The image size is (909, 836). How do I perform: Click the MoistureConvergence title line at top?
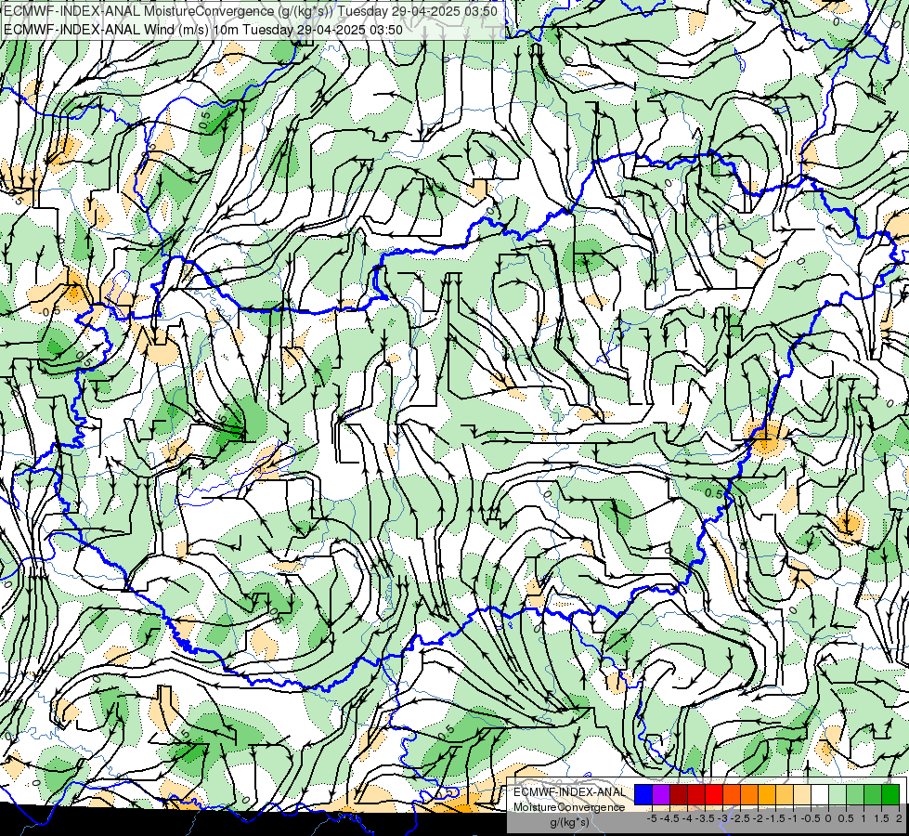(251, 11)
